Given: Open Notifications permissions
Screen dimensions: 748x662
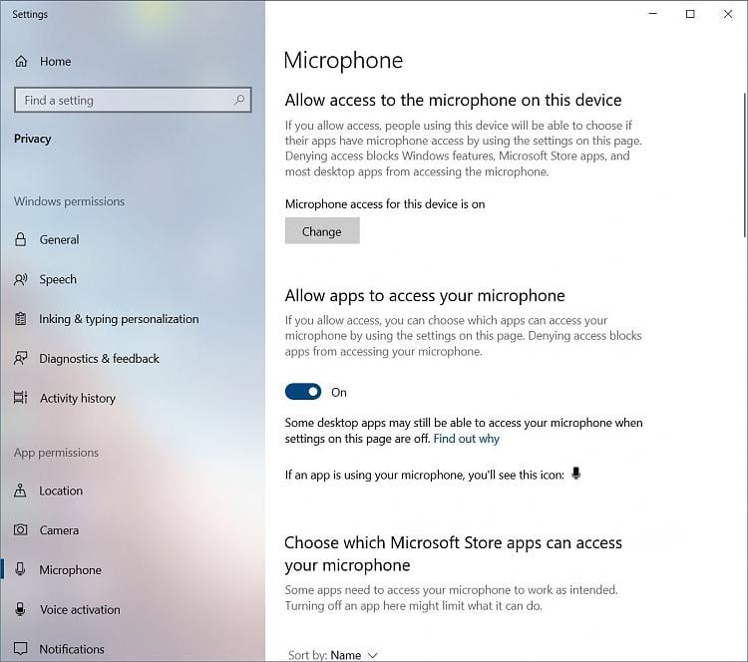Looking at the screenshot, I should pos(72,649).
